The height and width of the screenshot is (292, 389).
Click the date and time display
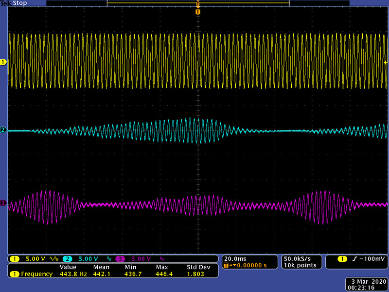367,285
